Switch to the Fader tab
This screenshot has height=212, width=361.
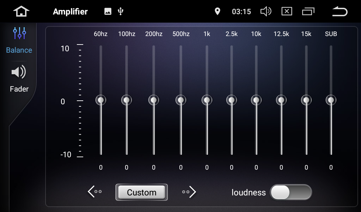click(x=19, y=79)
